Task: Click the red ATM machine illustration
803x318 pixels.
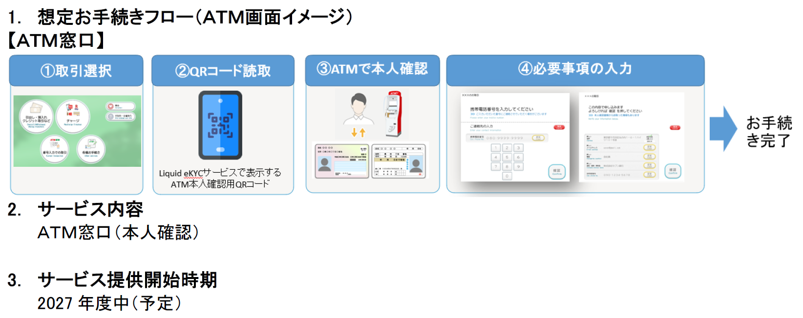Action: (x=393, y=113)
